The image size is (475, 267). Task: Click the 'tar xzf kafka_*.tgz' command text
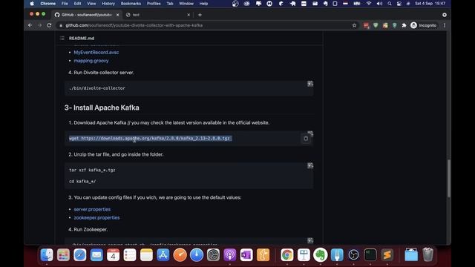pos(92,170)
